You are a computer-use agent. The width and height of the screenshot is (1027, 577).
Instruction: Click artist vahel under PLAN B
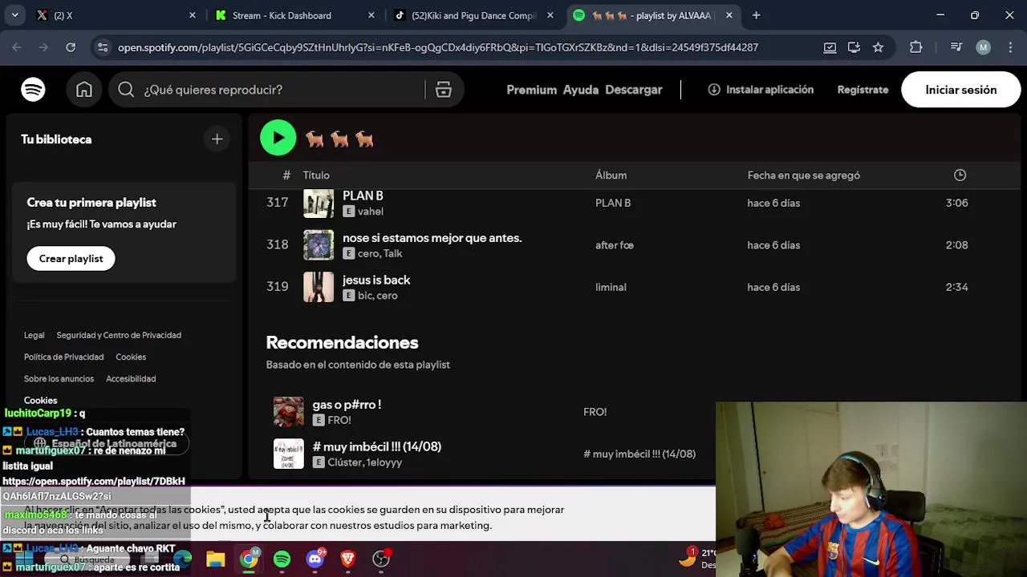(x=370, y=212)
